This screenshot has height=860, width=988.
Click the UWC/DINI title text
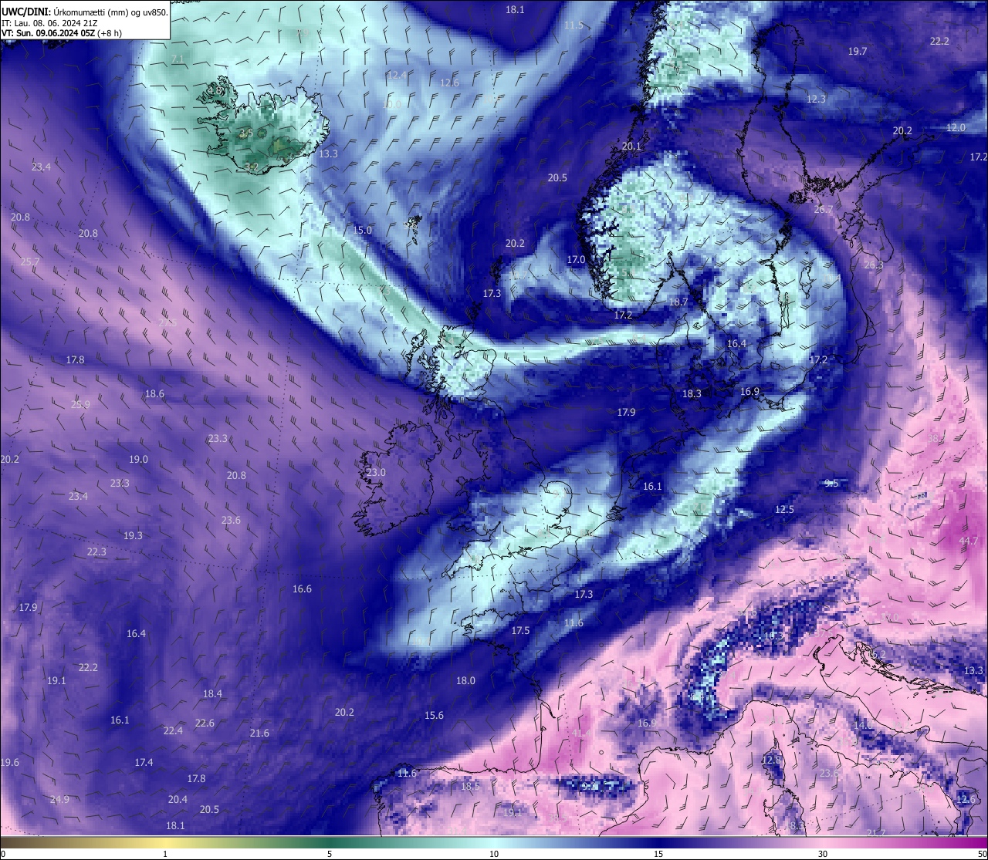tap(26, 12)
